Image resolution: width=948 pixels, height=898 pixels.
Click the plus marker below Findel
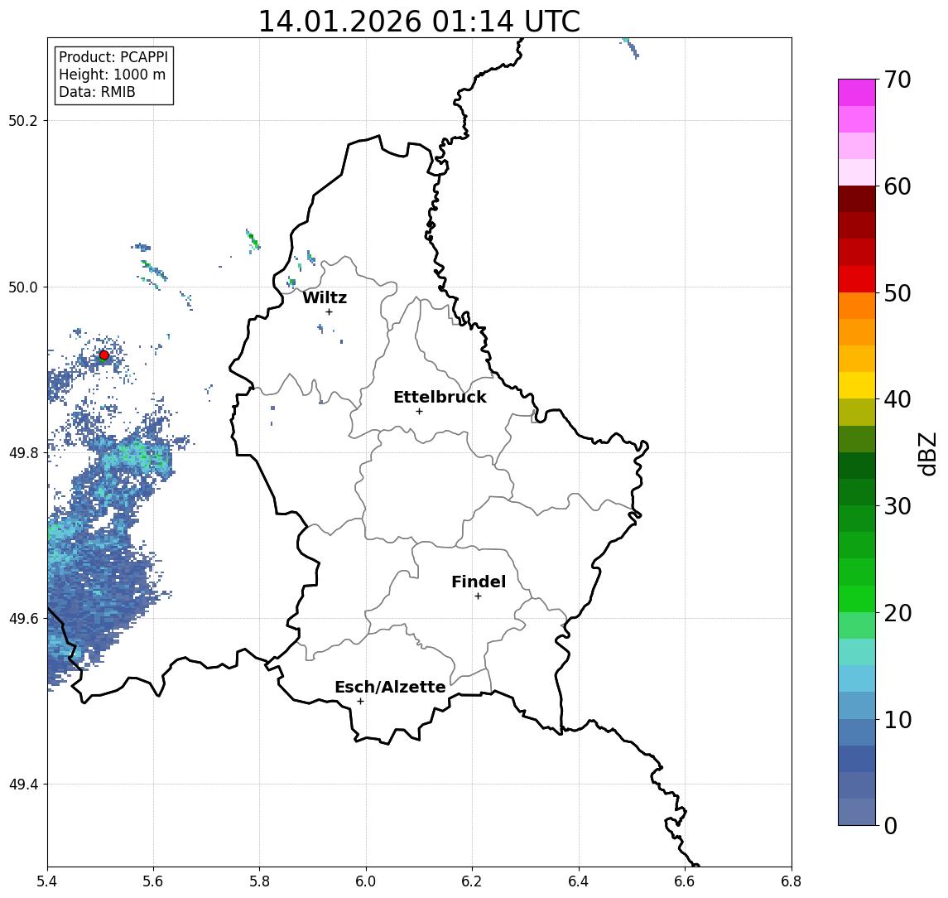pos(478,596)
